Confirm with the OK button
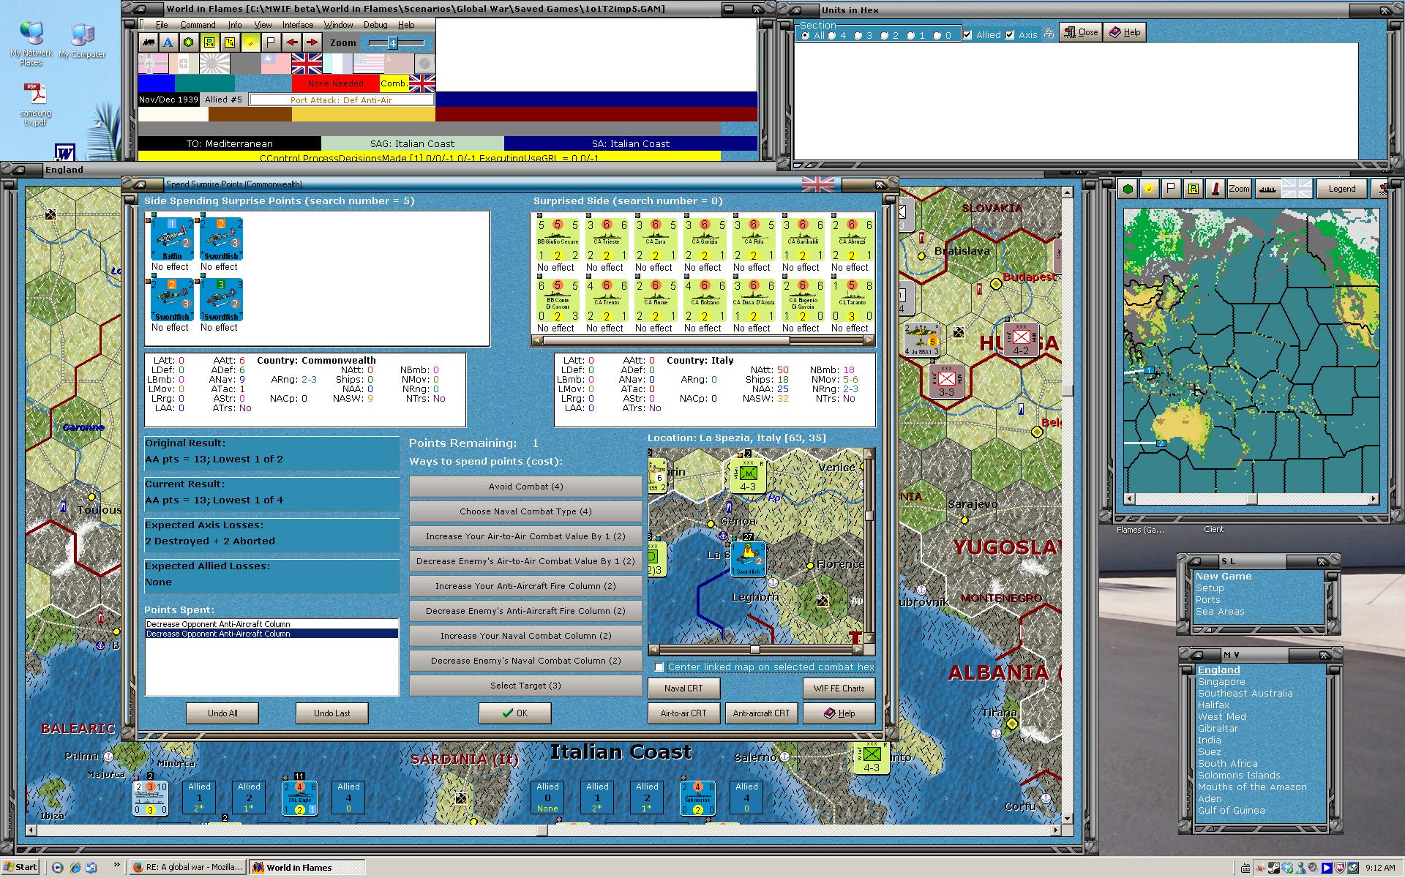The width and height of the screenshot is (1405, 878). [x=514, y=713]
